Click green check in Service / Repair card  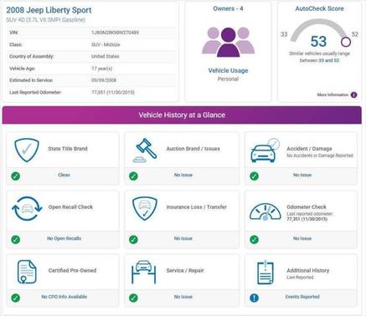tap(133, 298)
